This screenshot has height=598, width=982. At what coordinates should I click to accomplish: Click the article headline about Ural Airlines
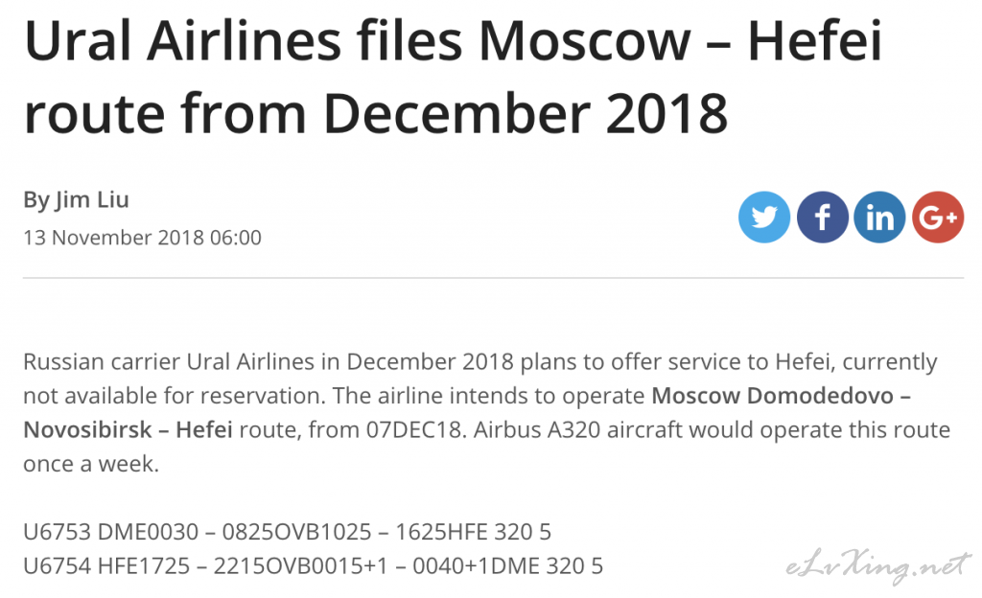pos(454,77)
